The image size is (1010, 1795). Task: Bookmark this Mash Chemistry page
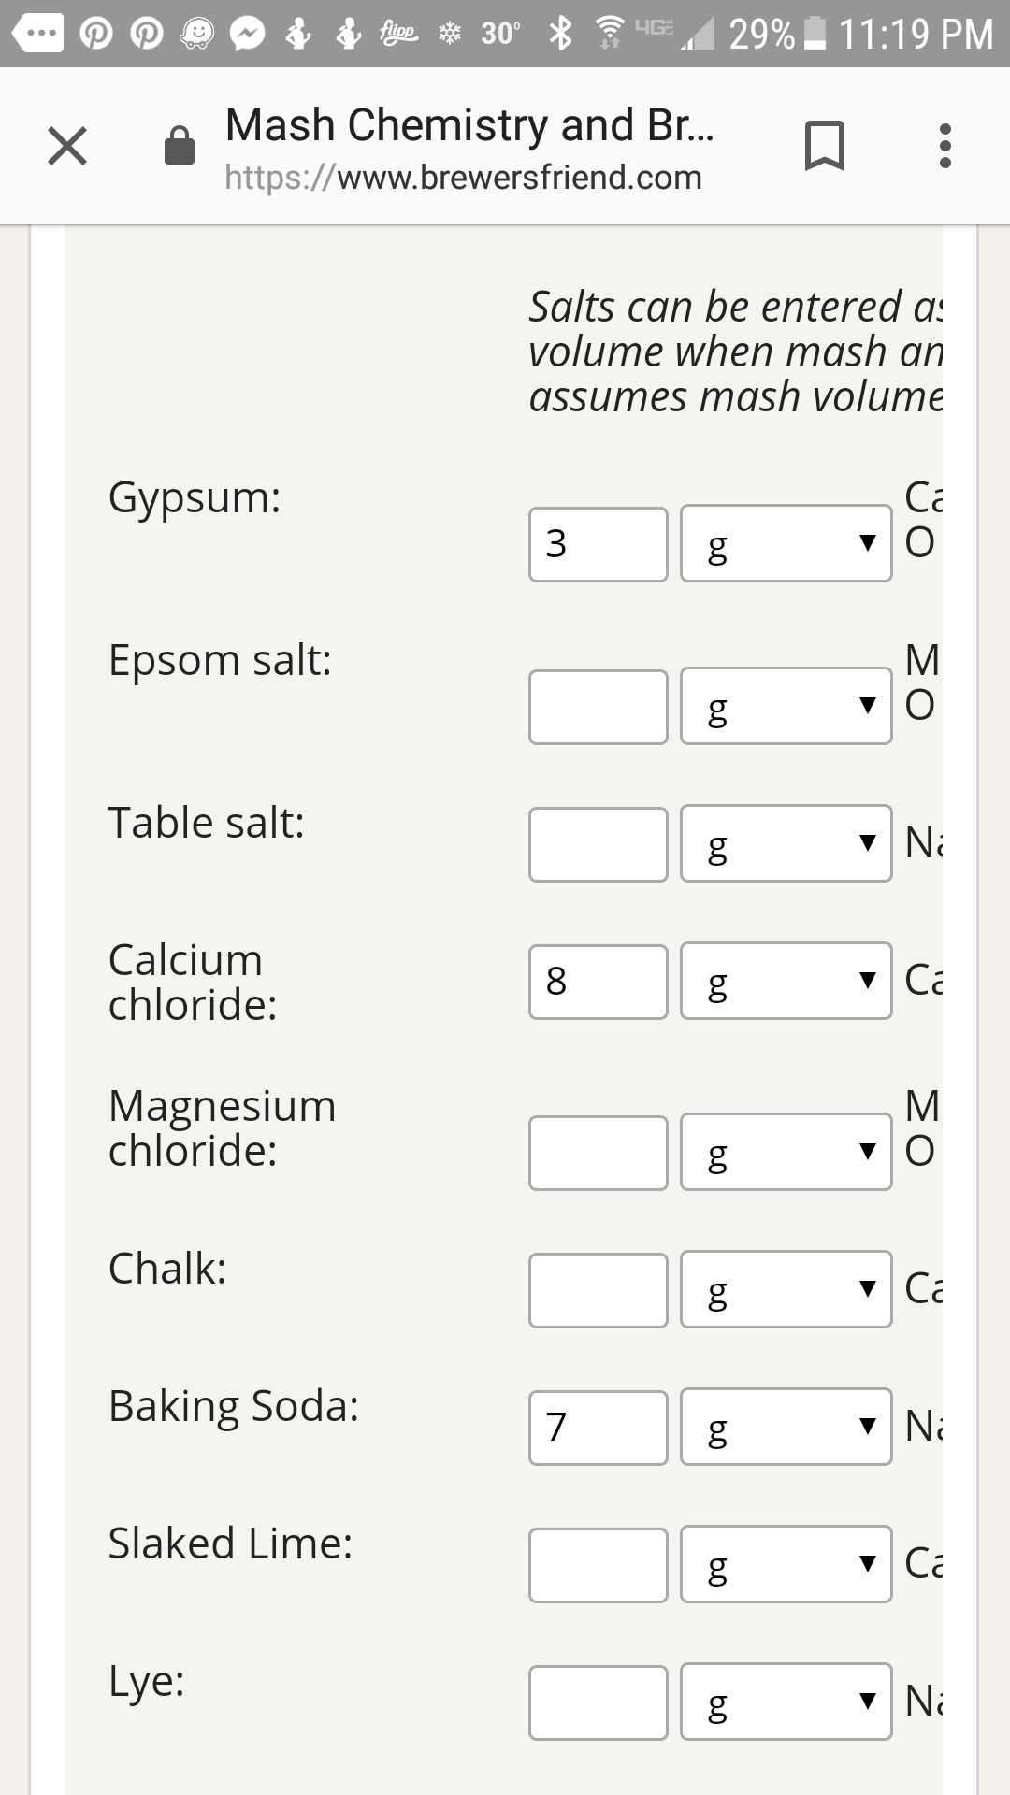click(x=825, y=146)
